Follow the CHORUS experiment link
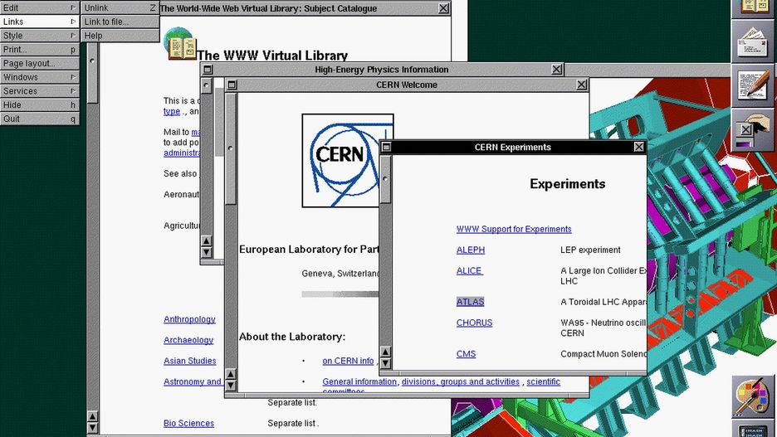Screen dimensions: 777x437 coord(474,323)
